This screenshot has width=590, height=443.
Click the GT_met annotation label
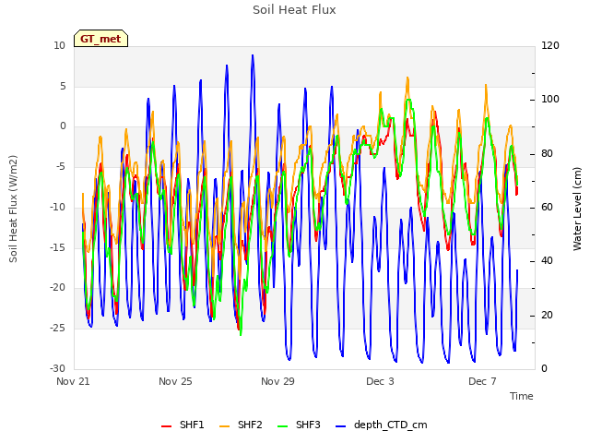100,39
